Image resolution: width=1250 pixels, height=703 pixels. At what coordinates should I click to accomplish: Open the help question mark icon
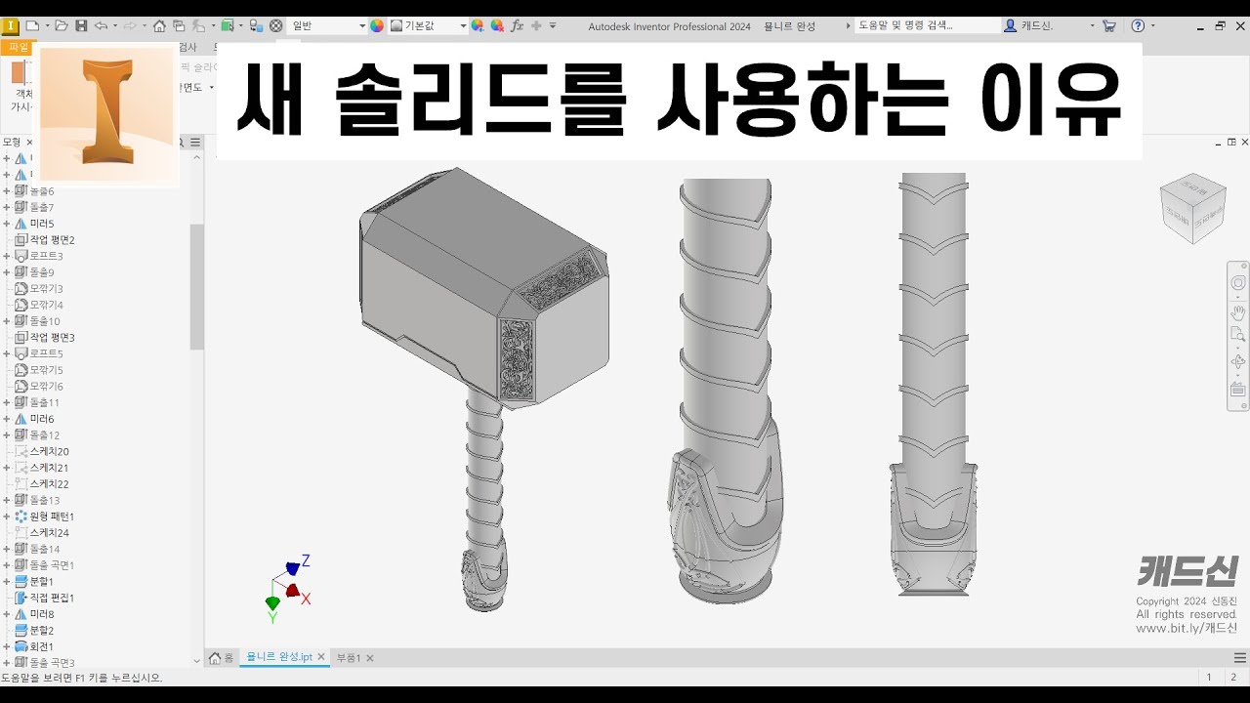(1138, 26)
